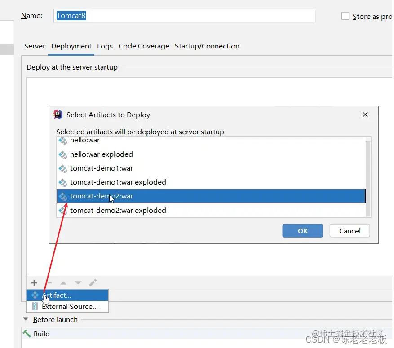Viewport: 394px width, 348px height.
Task: Close the Select Artifacts to Deploy dialog
Action: pyautogui.click(x=365, y=115)
